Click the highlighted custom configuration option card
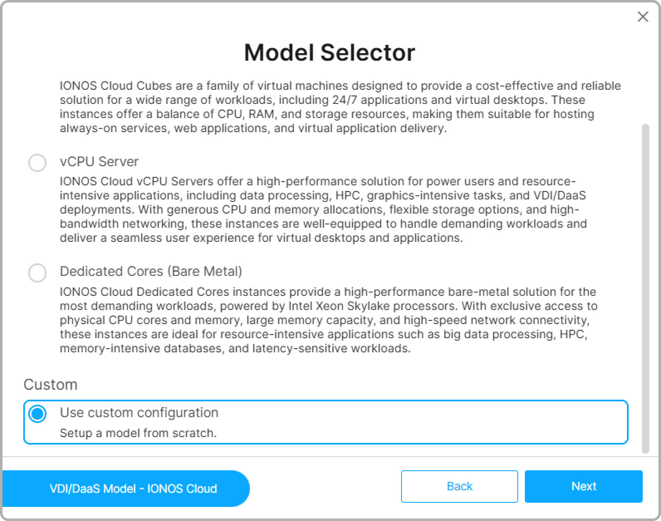This screenshot has width=661, height=521. pos(415,422)
